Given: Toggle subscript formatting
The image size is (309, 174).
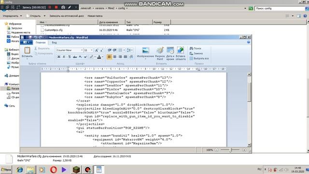Looking at the screenshot, I should (80, 57).
